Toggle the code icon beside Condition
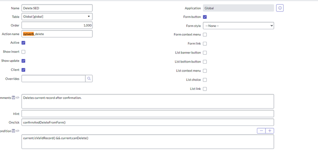Image resolution: width=318 pixels, height=150 pixels. click(18, 131)
